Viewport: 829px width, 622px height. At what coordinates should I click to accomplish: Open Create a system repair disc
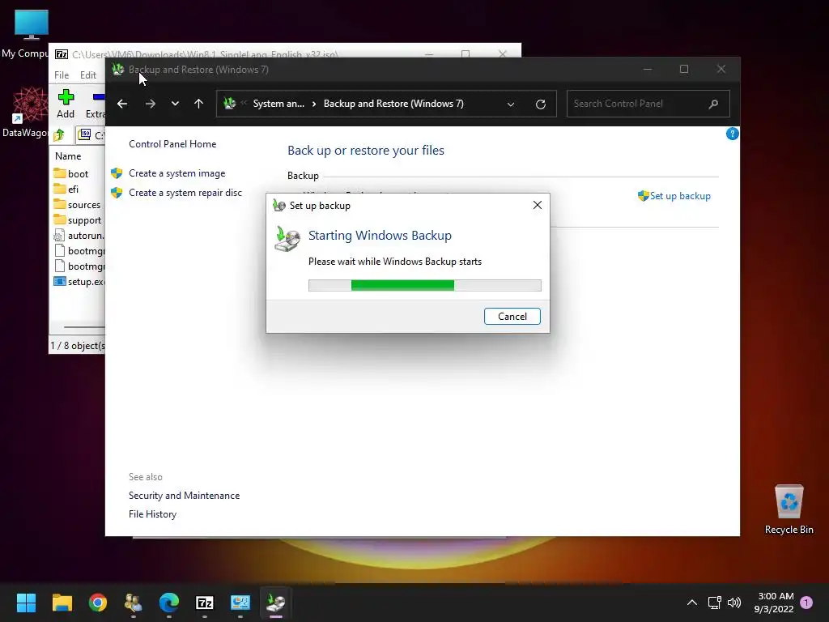(185, 193)
